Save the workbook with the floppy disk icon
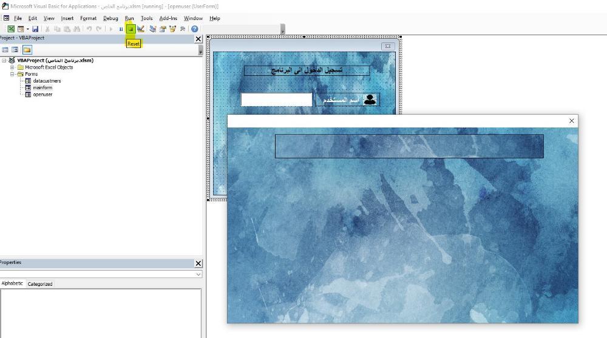 (x=35, y=29)
